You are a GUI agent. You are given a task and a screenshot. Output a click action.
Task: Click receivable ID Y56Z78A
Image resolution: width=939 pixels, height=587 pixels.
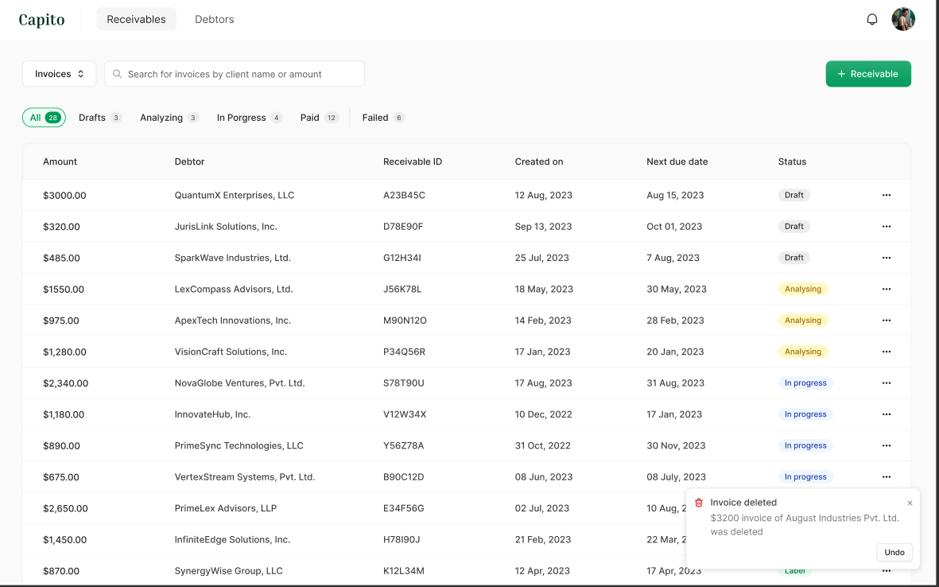pyautogui.click(x=404, y=445)
